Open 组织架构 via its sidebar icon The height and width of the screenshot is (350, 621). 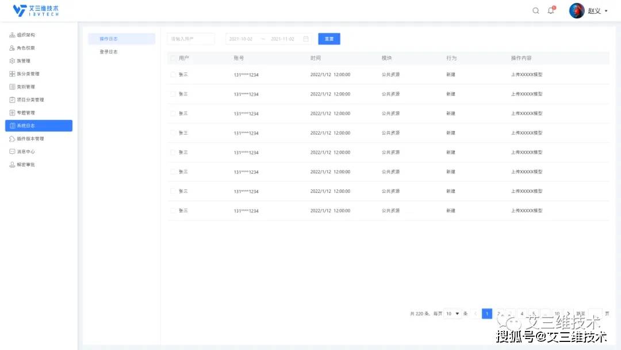[12, 35]
